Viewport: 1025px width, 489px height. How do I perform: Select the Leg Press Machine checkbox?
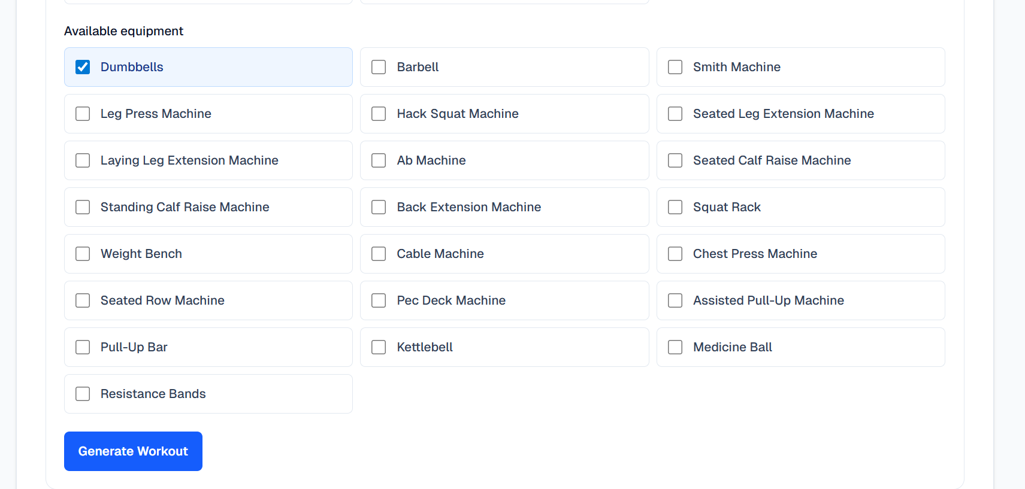pos(83,114)
